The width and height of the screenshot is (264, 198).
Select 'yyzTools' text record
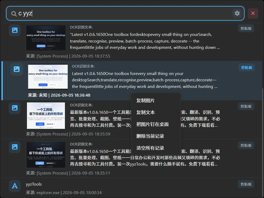tap(34, 184)
